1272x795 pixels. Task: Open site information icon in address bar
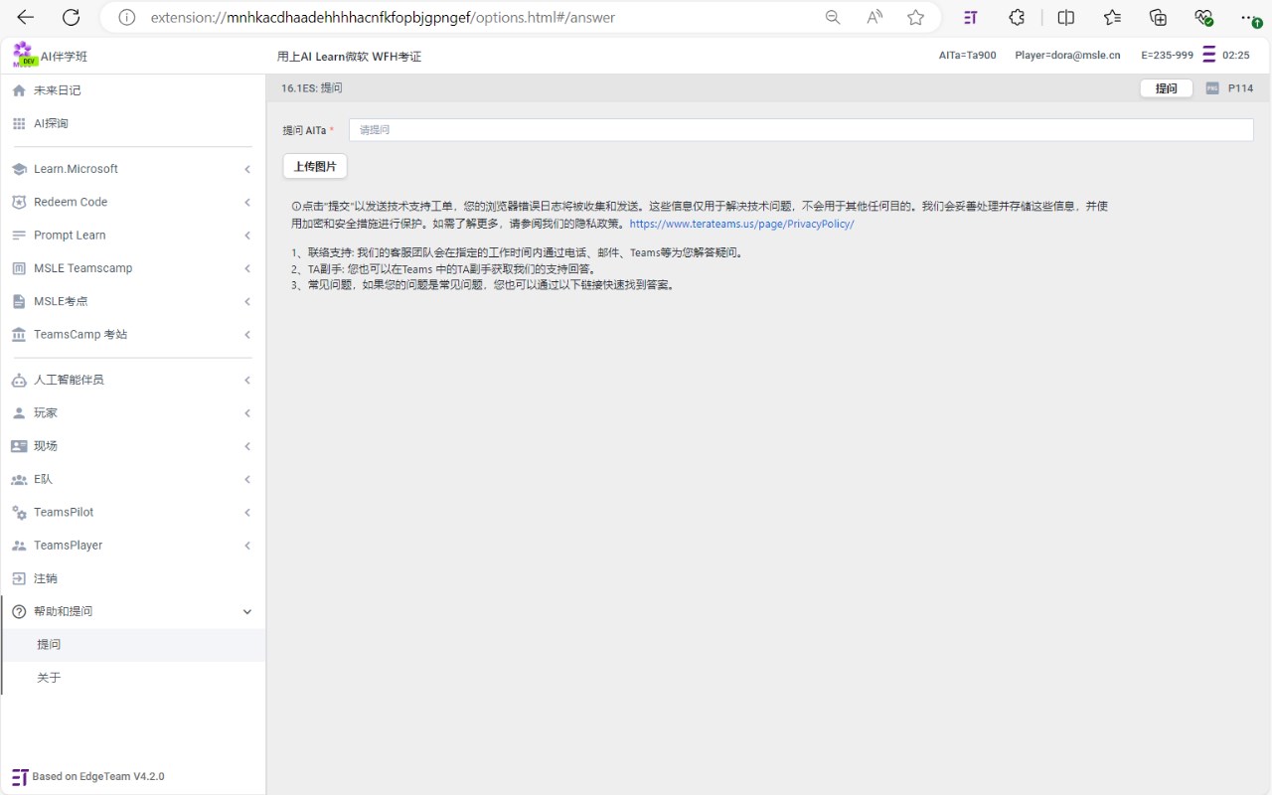click(126, 17)
